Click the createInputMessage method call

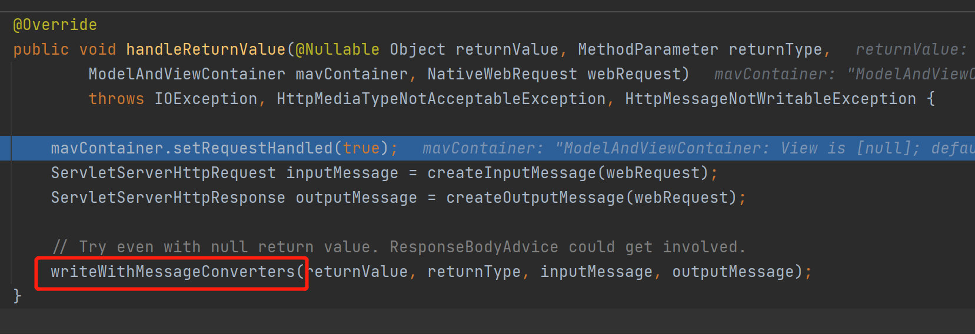pyautogui.click(x=511, y=173)
